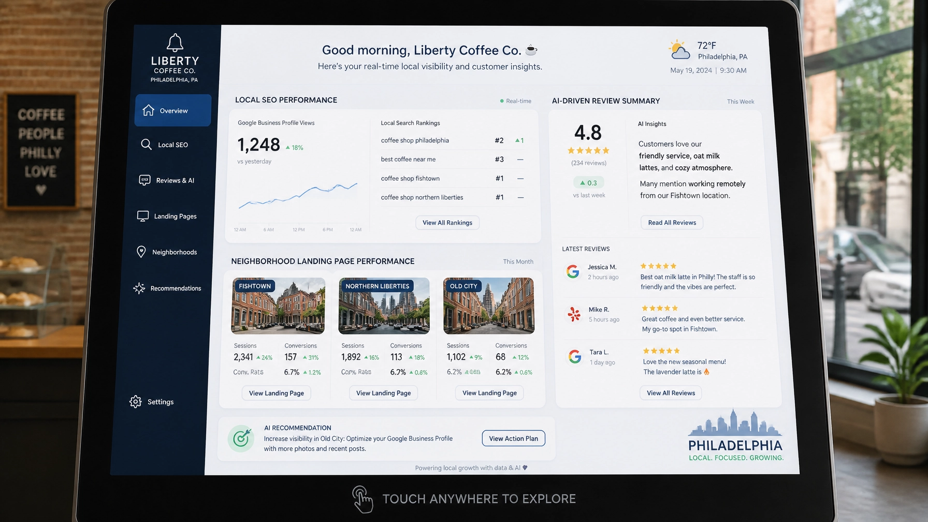Open Reviews & AI from the sidebar
The width and height of the screenshot is (928, 522).
click(x=167, y=180)
